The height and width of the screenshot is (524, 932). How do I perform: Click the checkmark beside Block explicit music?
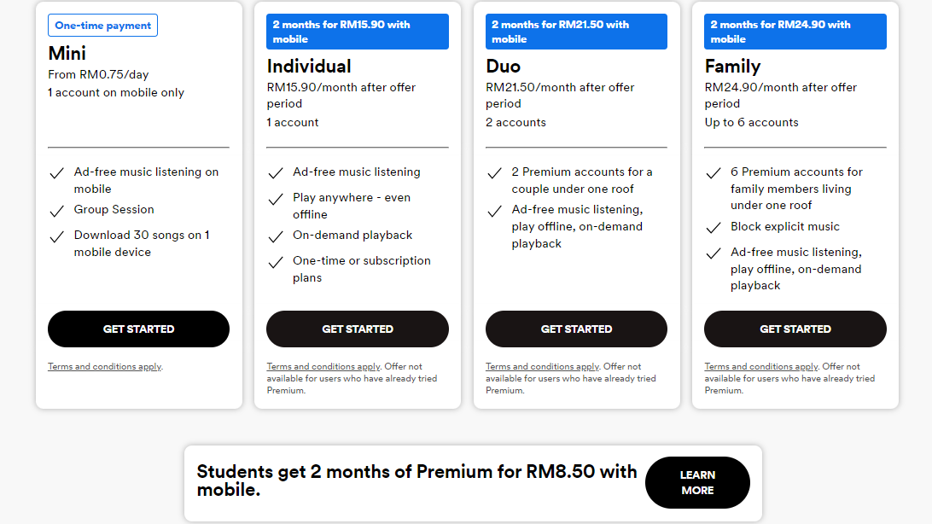(714, 228)
